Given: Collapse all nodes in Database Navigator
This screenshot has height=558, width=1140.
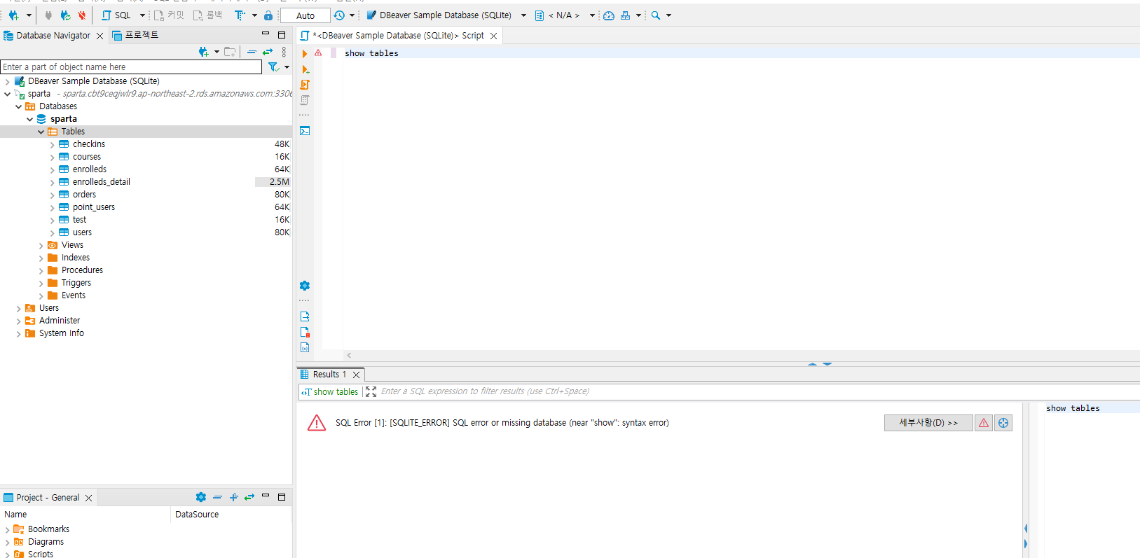Looking at the screenshot, I should click(252, 52).
